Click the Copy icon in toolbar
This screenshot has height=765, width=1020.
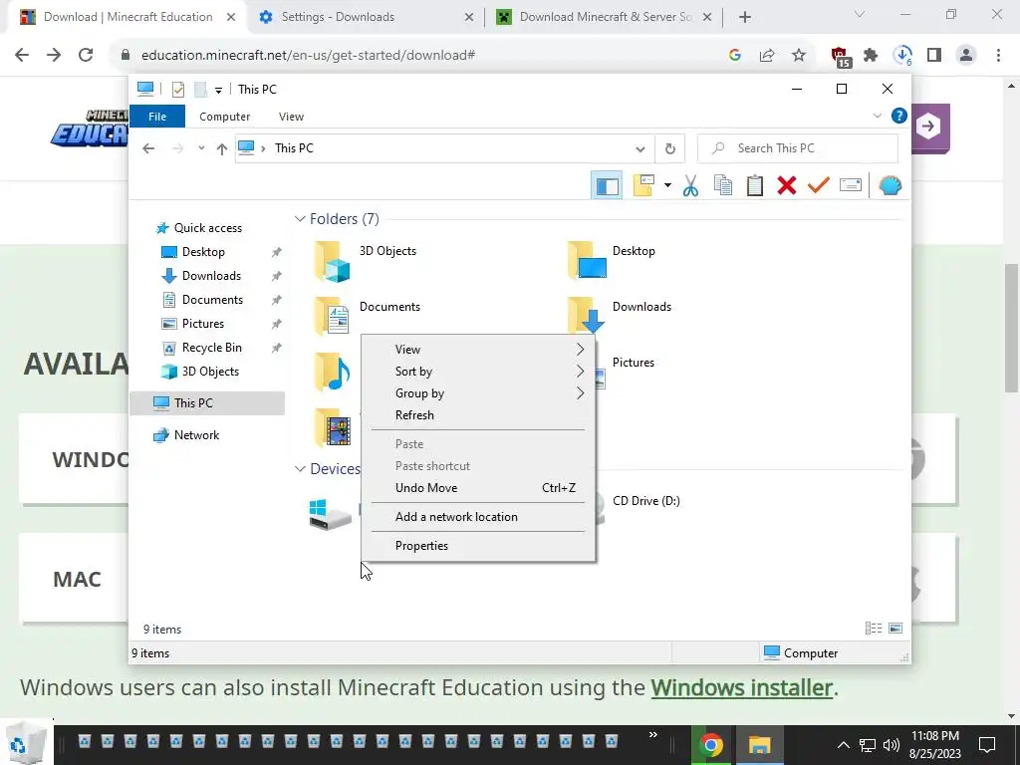point(723,186)
